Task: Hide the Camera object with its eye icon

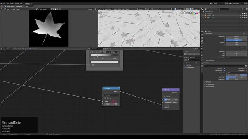Action: pos(240,15)
